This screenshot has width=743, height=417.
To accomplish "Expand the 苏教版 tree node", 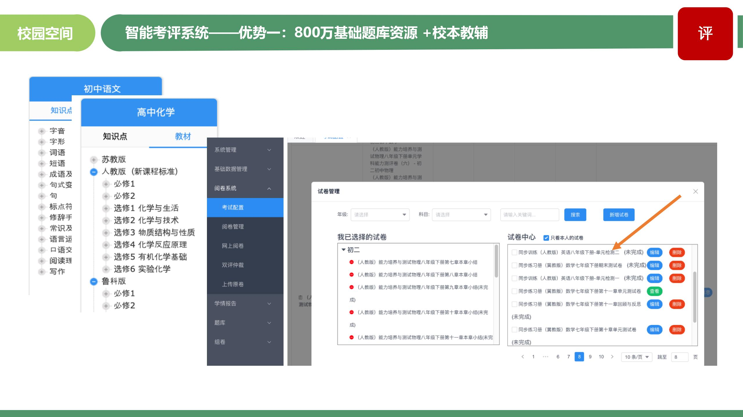I will click(x=93, y=160).
